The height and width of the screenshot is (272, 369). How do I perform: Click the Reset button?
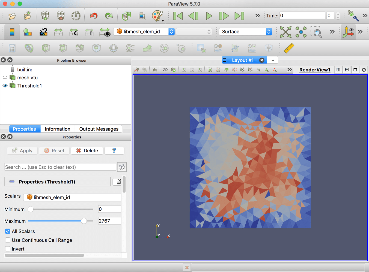click(54, 151)
